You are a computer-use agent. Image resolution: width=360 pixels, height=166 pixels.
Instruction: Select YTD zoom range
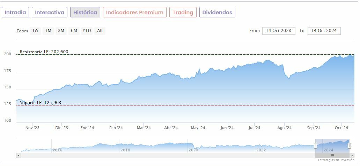87,31
